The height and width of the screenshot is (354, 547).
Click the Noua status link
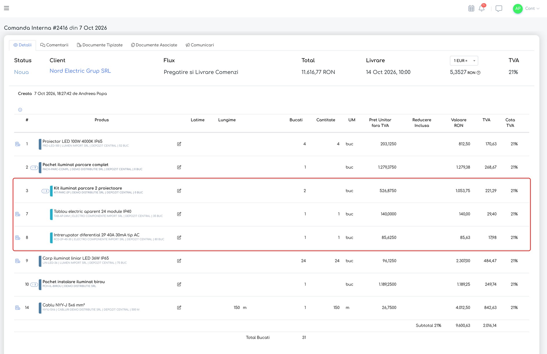[x=21, y=72]
